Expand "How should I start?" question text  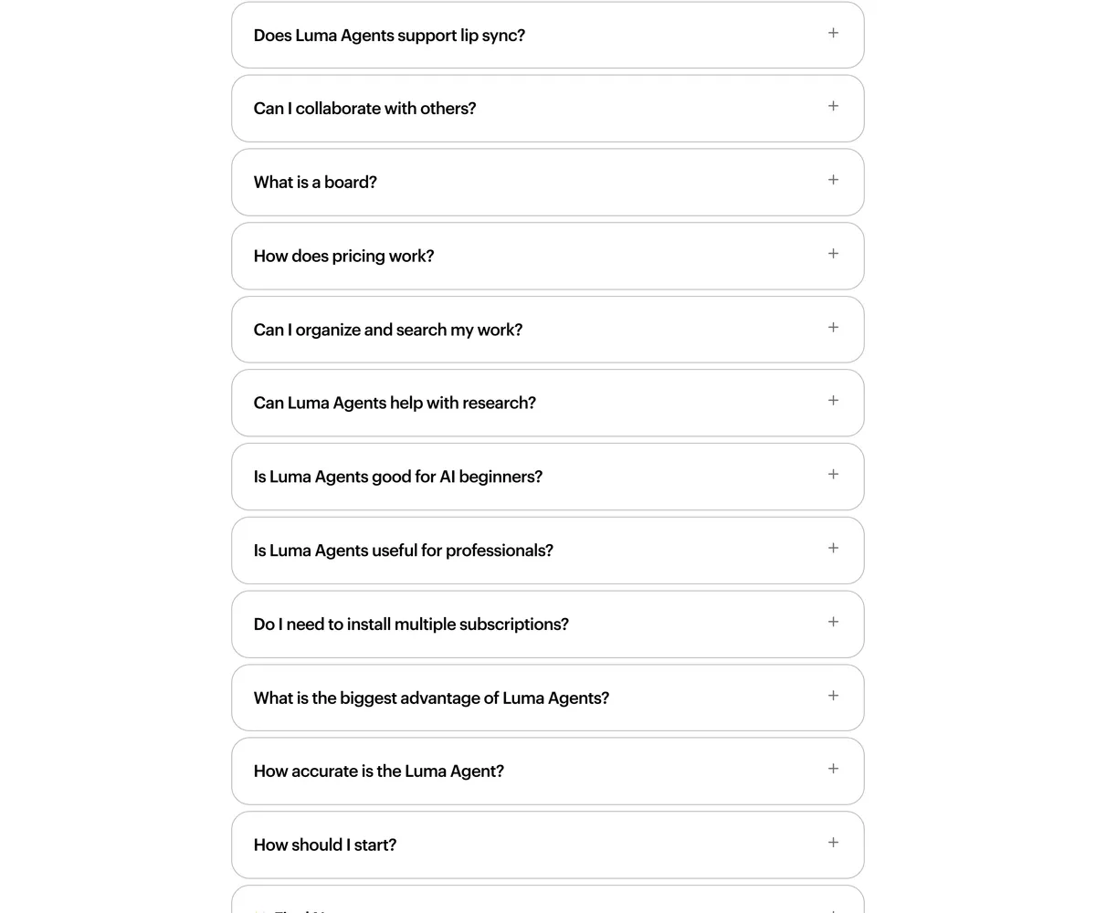click(325, 845)
